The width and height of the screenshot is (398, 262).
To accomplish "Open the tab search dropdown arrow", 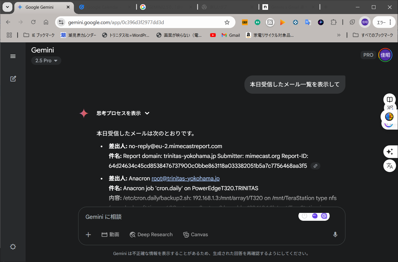I will 7,7.
